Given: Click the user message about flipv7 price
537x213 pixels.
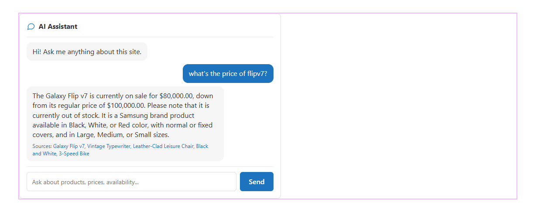Looking at the screenshot, I should (228, 74).
